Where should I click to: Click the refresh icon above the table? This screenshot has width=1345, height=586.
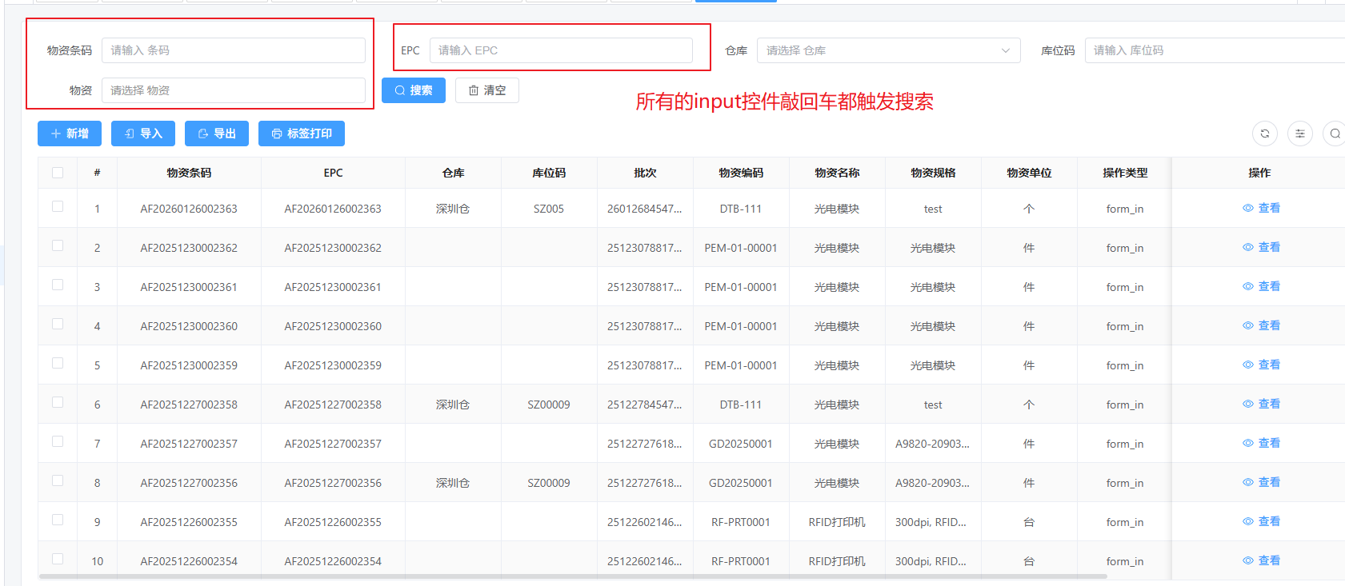1264,134
